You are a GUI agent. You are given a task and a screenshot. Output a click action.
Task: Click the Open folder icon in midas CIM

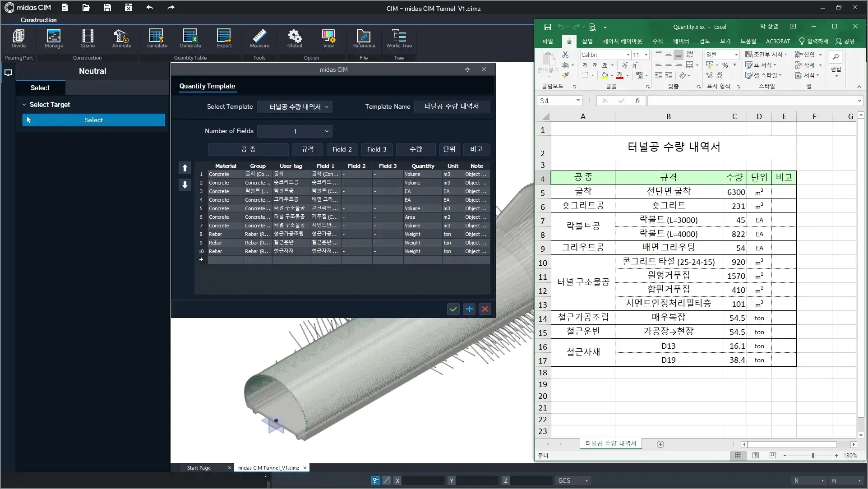tap(86, 7)
